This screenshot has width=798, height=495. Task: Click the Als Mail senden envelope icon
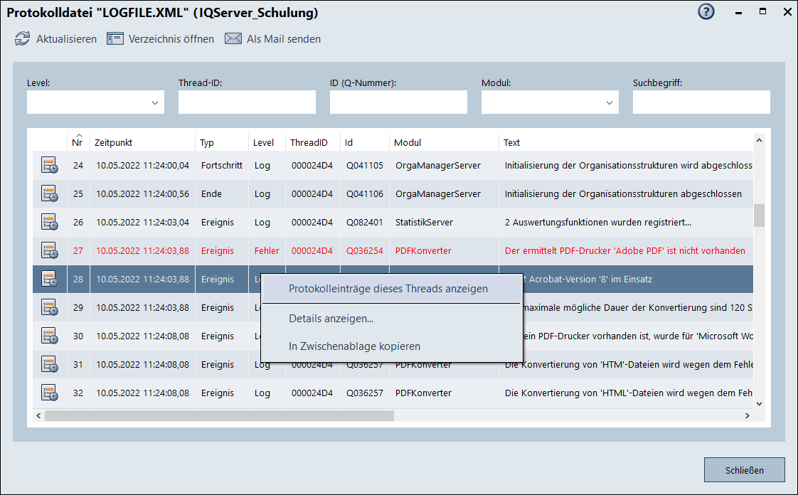click(x=233, y=39)
